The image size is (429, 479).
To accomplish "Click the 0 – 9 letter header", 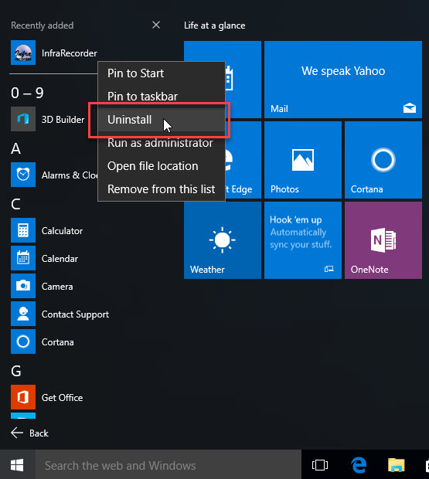I will (x=27, y=93).
